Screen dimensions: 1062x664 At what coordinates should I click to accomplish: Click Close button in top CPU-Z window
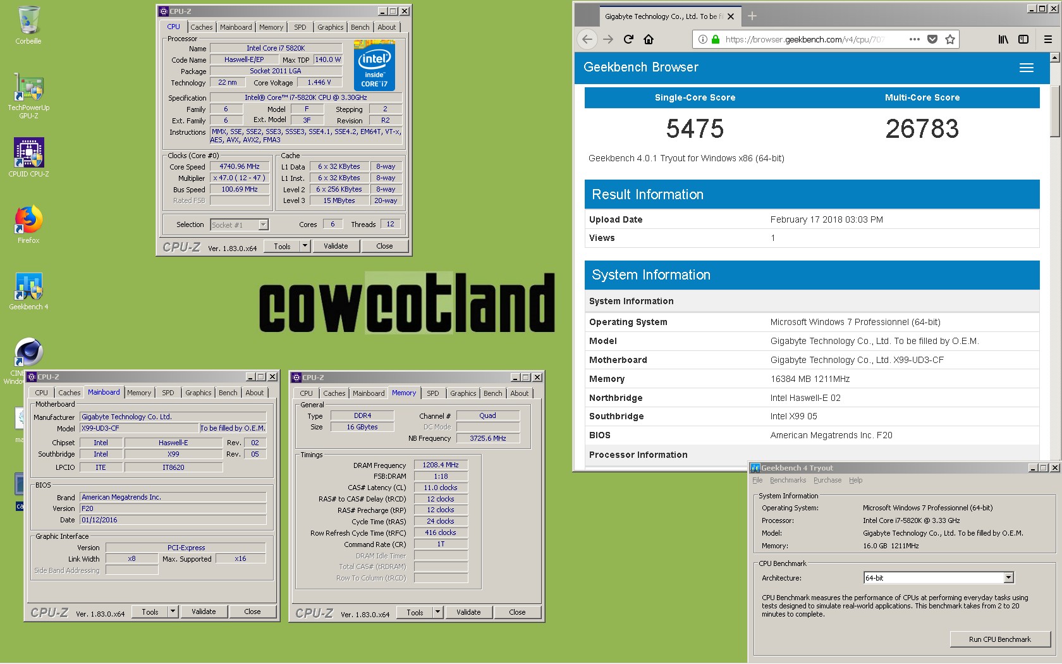384,246
